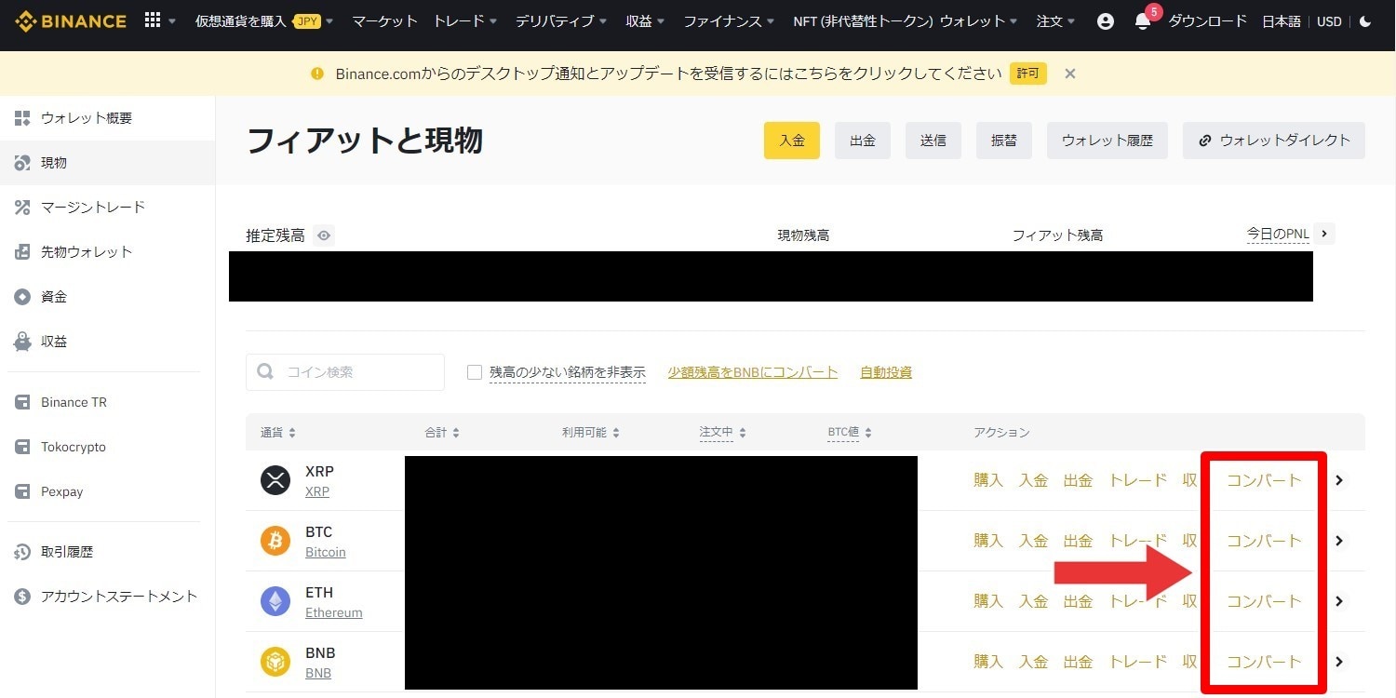The width and height of the screenshot is (1396, 698).
Task: Open Tokocrypto in sidebar
Action: point(107,447)
